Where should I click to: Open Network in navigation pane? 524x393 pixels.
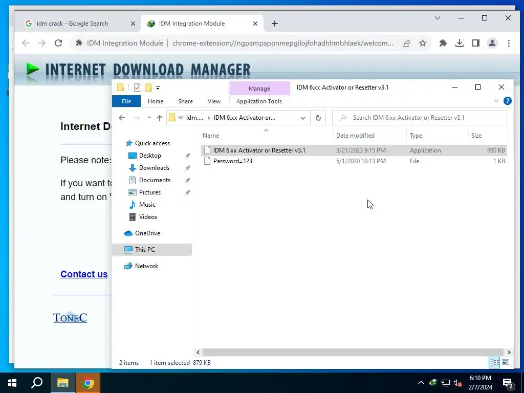[x=146, y=266]
